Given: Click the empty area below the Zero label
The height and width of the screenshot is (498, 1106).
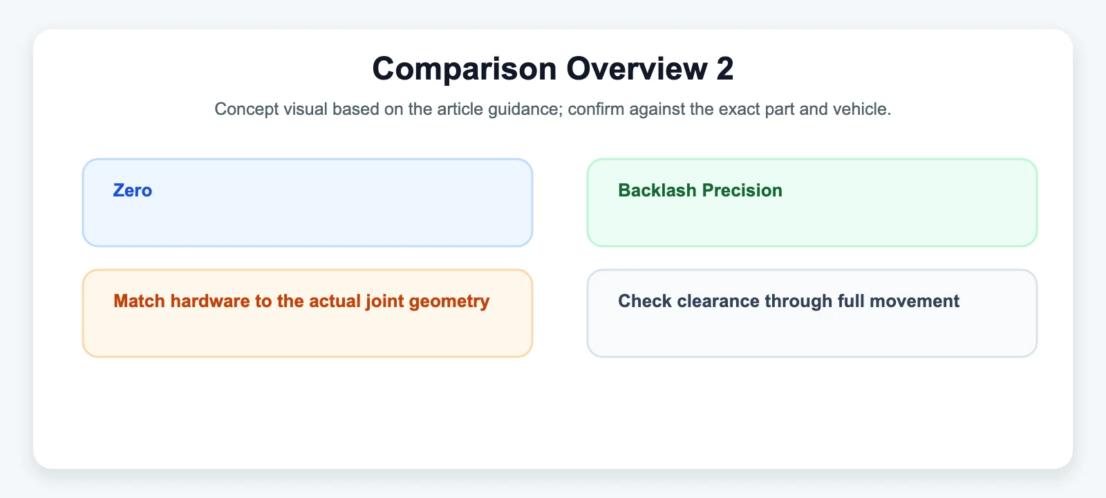Looking at the screenshot, I should 308,223.
